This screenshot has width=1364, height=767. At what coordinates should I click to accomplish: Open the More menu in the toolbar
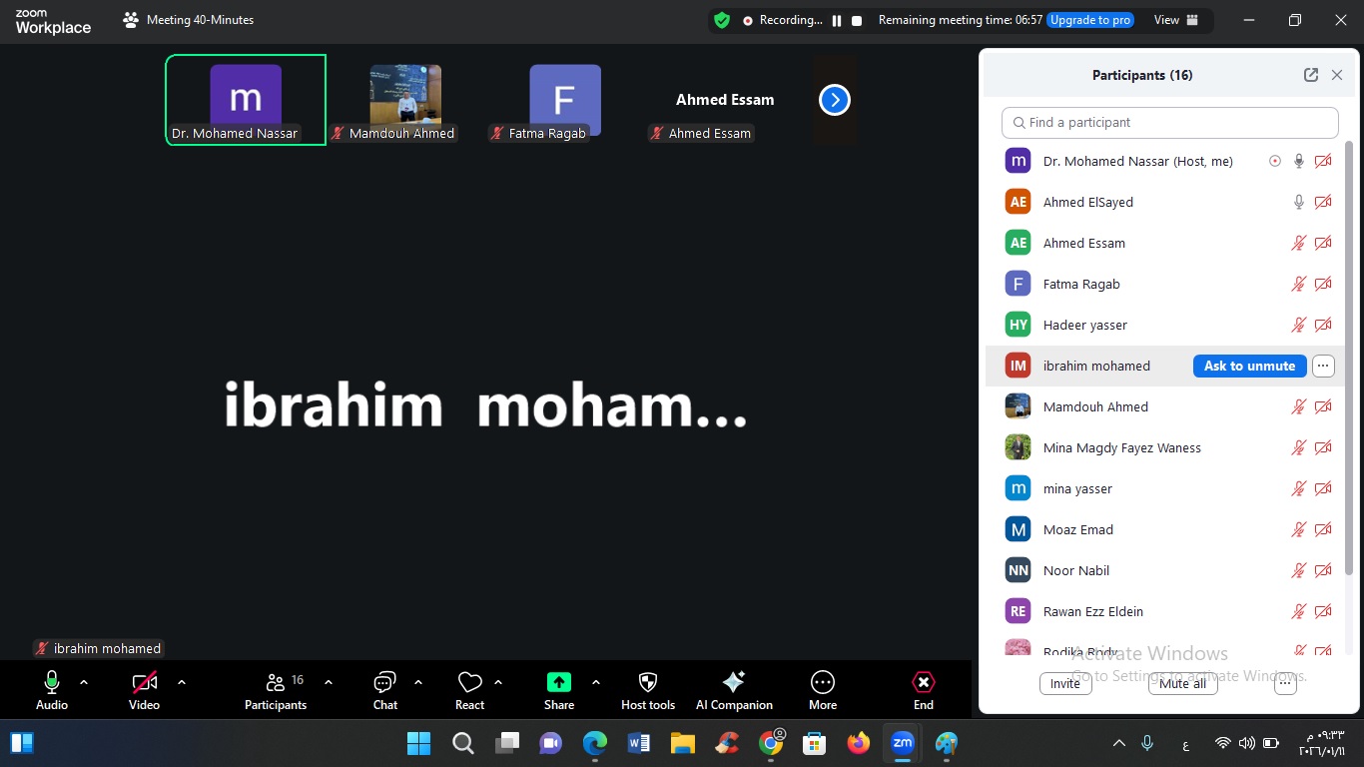(x=822, y=683)
